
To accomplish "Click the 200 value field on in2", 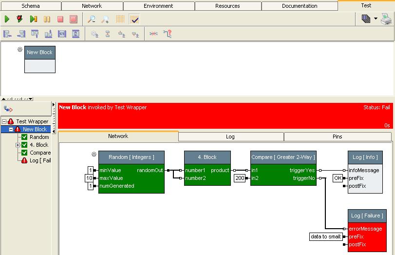I will pyautogui.click(x=240, y=178).
